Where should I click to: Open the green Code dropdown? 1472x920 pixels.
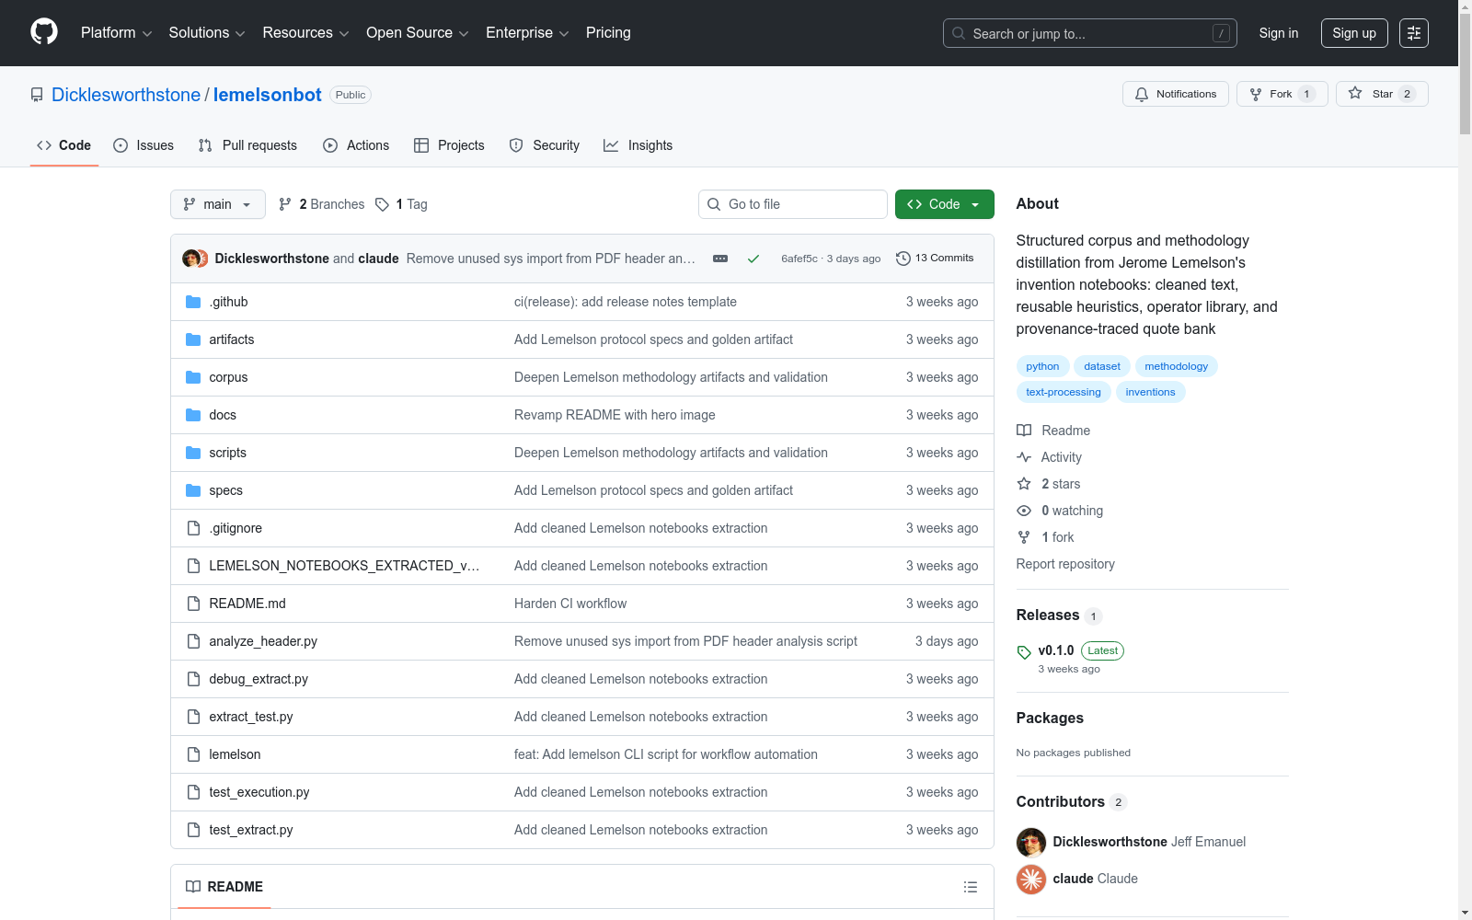pos(945,204)
